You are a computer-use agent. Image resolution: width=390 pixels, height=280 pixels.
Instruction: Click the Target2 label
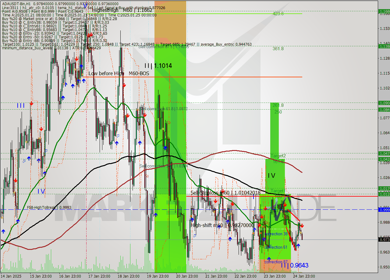point(278,156)
